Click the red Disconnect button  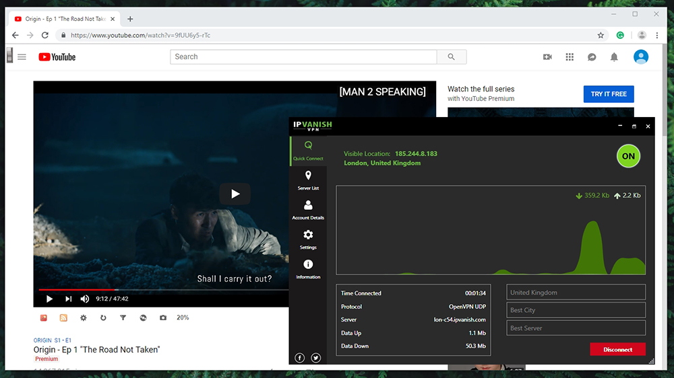point(617,349)
